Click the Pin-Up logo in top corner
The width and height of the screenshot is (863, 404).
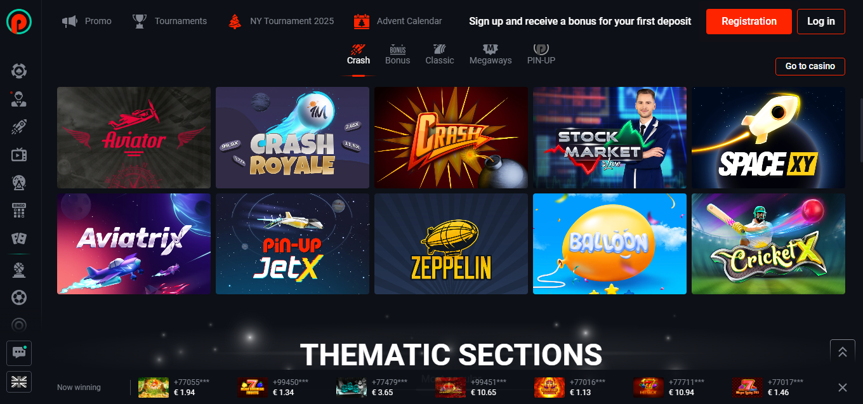tap(19, 21)
